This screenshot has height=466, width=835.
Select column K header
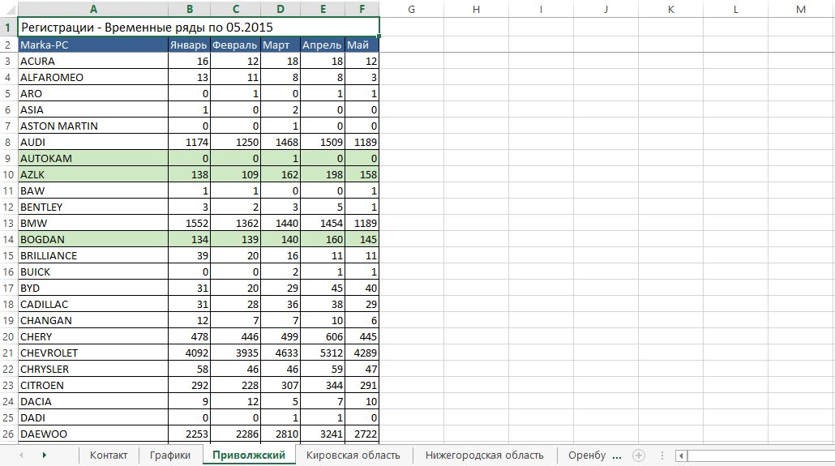coord(671,9)
